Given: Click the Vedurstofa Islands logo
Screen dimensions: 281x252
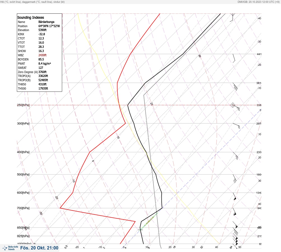Looking at the screenshot, I should click(10, 248).
